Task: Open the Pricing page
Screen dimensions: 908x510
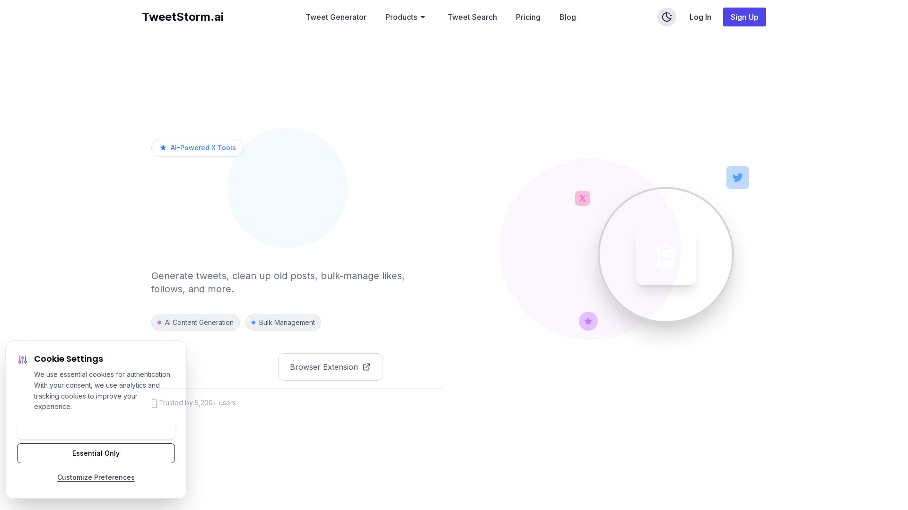Action: click(528, 17)
